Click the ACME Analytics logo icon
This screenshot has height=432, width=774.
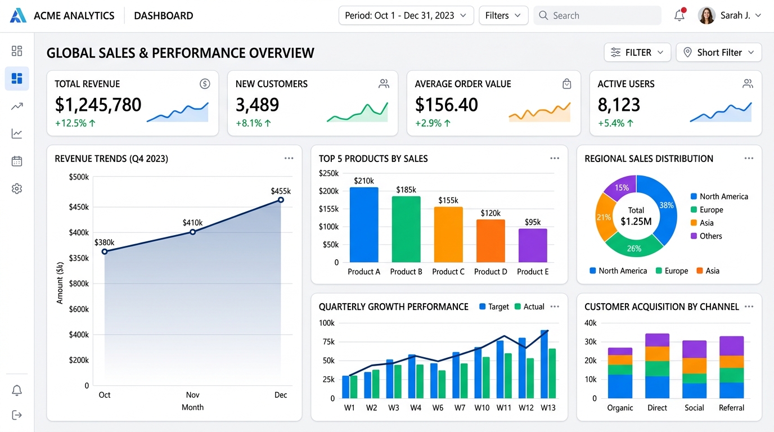[x=18, y=16]
